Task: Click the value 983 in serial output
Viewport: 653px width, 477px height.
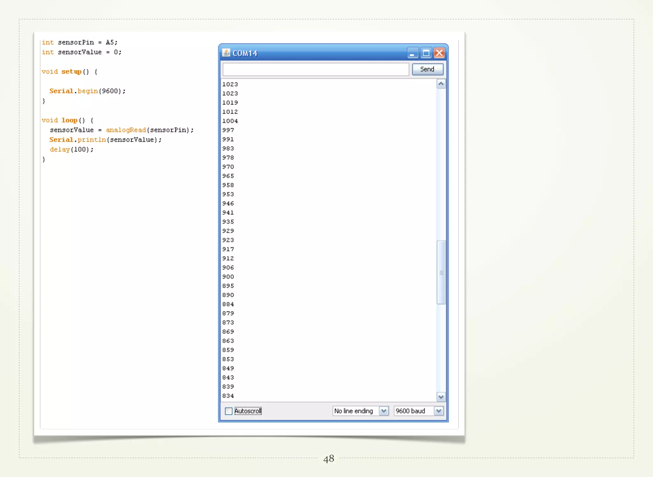Action: [x=228, y=149]
